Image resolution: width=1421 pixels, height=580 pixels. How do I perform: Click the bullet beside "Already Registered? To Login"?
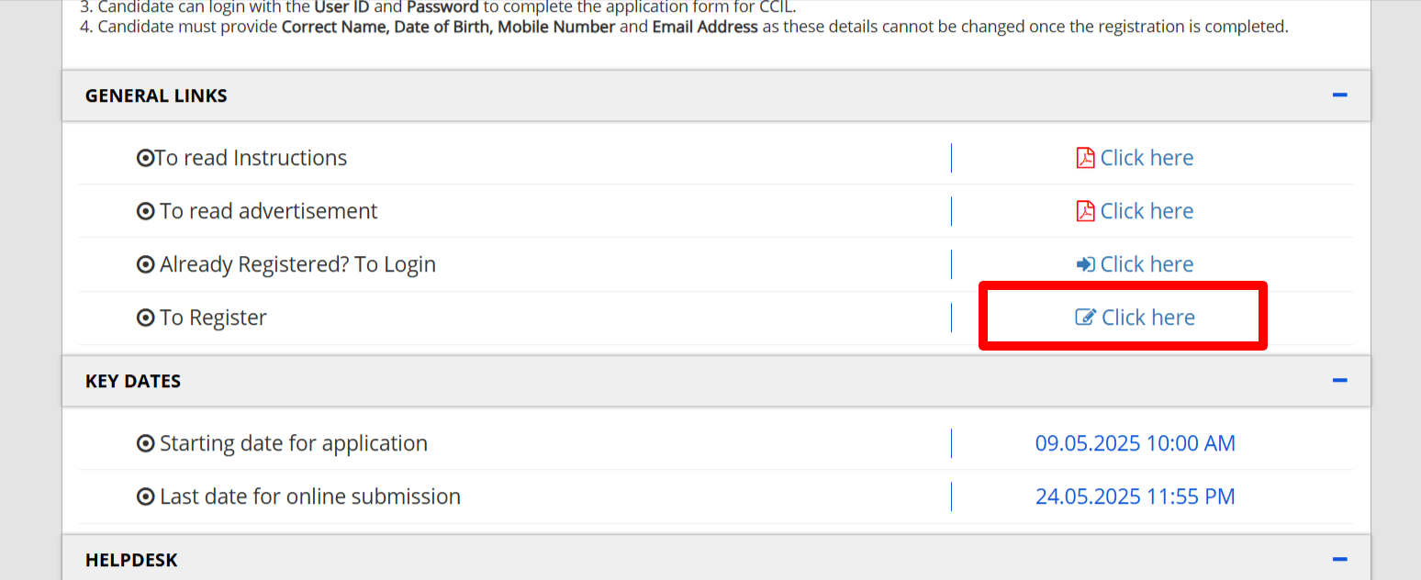coord(144,264)
